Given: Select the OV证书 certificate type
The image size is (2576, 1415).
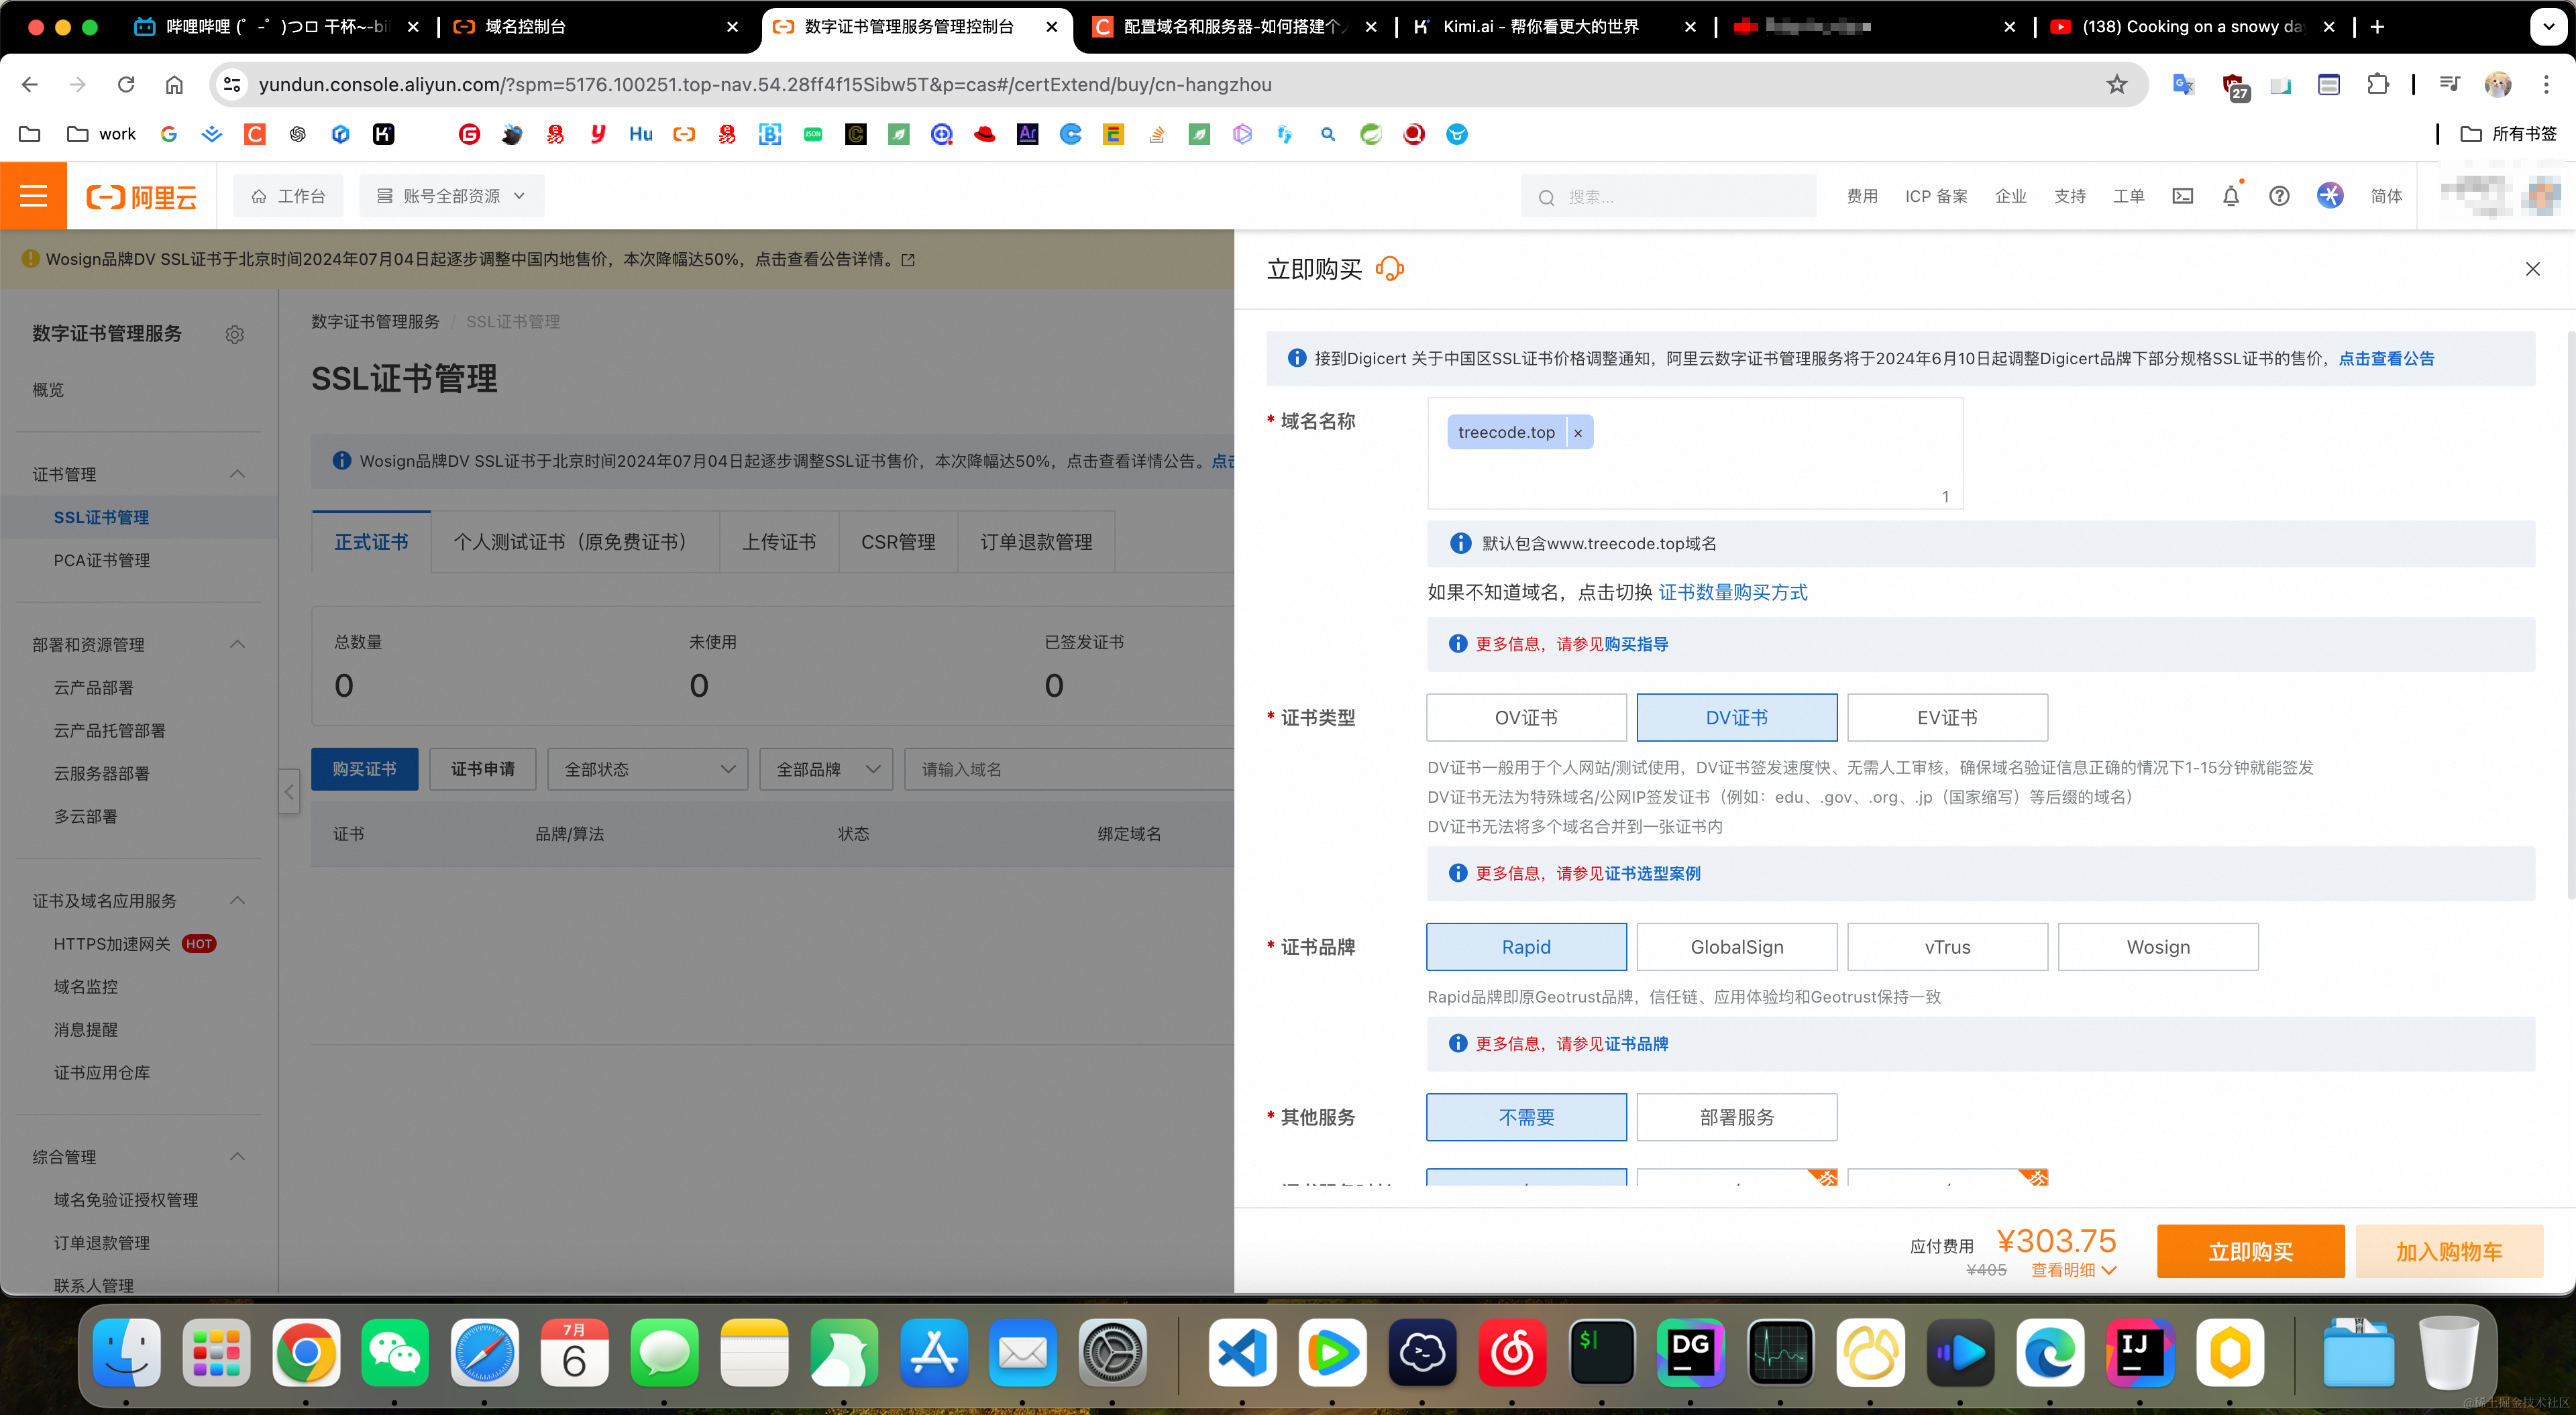Looking at the screenshot, I should [1526, 718].
